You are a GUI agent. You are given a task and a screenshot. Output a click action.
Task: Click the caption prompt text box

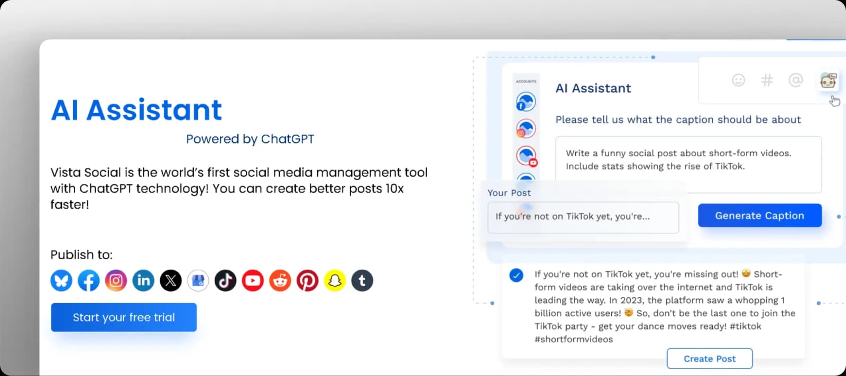(688, 165)
